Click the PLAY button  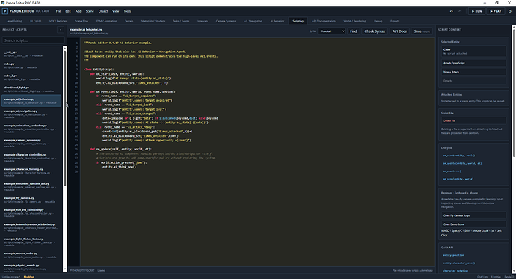tap(496, 11)
